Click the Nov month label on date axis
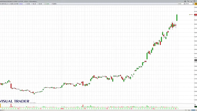The width and height of the screenshot is (197, 111). coord(18,109)
